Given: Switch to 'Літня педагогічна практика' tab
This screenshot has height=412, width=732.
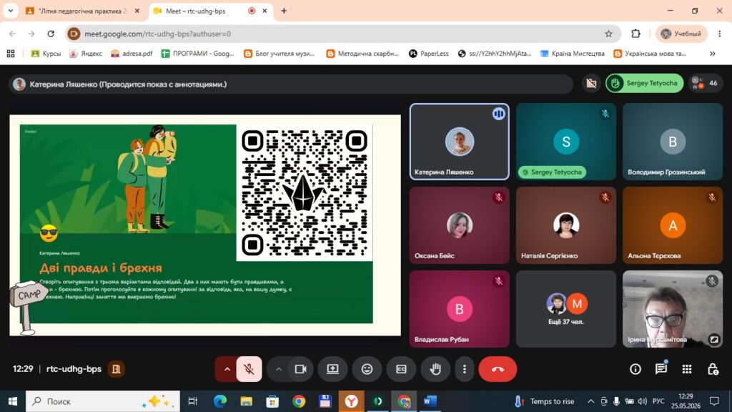Looking at the screenshot, I should [x=83, y=11].
